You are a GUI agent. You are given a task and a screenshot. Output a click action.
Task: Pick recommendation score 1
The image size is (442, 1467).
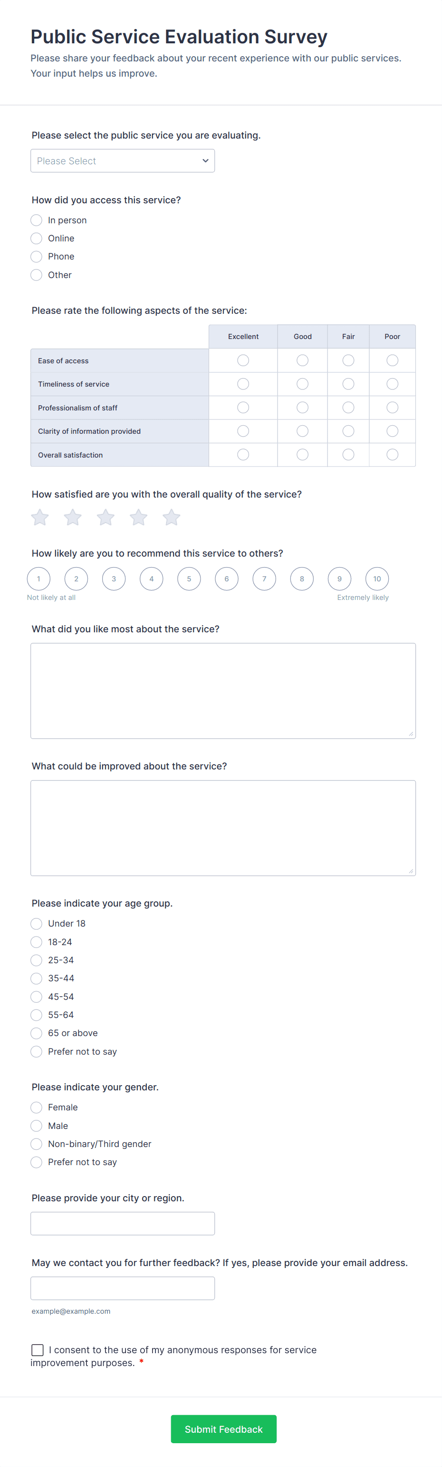click(38, 579)
